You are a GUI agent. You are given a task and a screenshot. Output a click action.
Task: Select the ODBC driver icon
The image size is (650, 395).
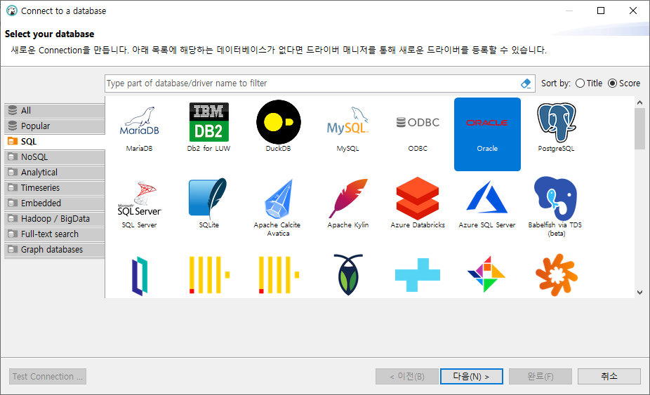coord(418,122)
